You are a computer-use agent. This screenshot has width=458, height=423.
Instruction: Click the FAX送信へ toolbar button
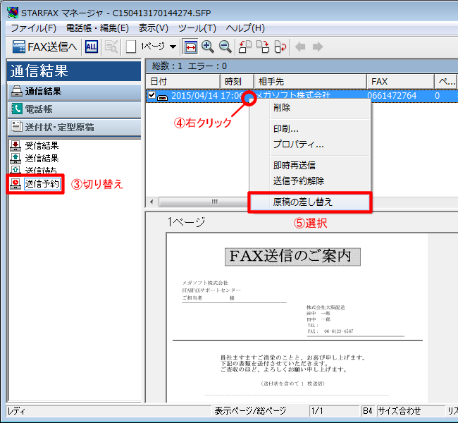(x=44, y=47)
